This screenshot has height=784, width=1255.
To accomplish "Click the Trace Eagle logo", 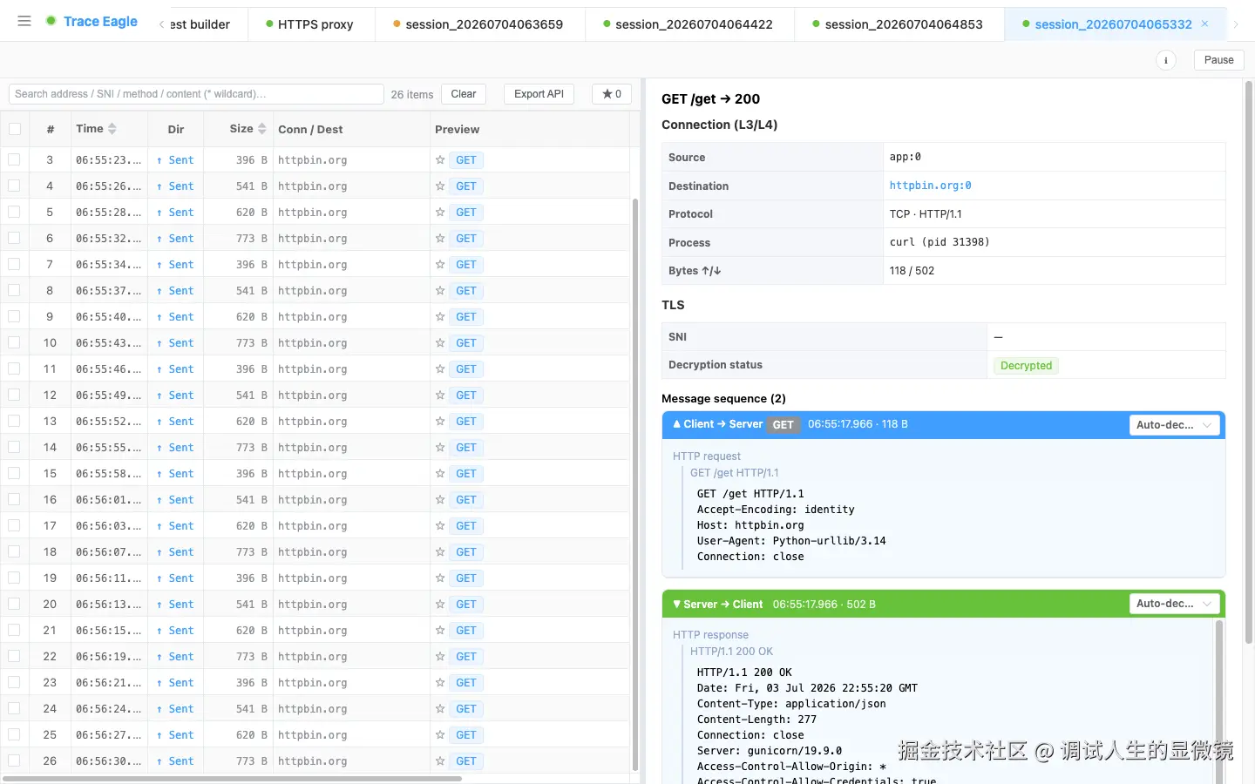I will click(92, 21).
